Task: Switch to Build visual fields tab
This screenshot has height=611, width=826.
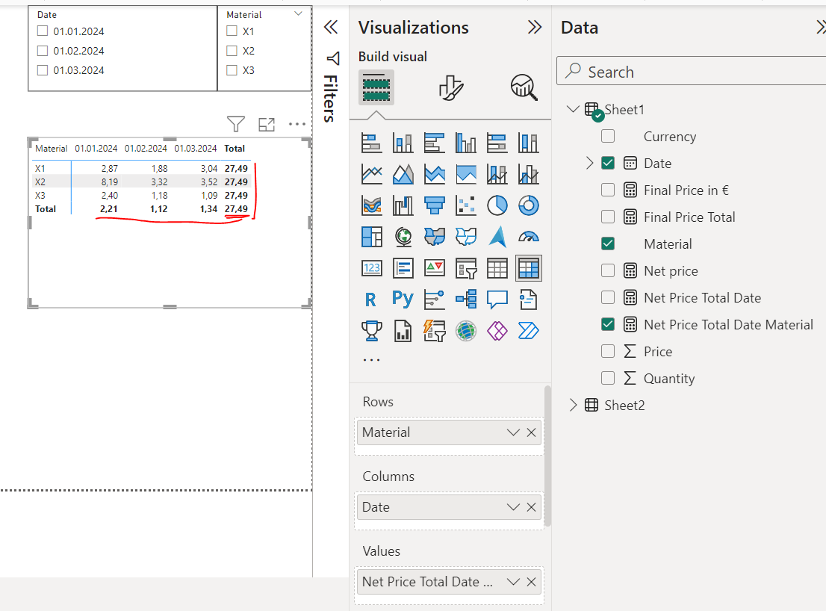Action: (x=376, y=87)
